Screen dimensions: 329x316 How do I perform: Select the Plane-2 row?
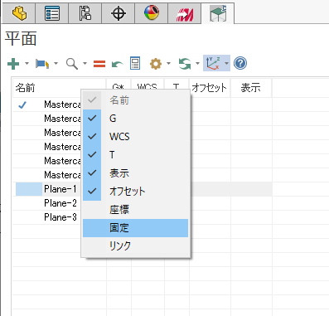point(143,203)
